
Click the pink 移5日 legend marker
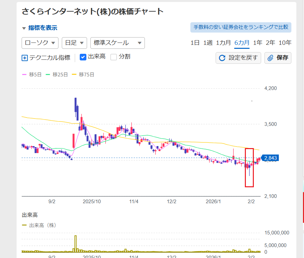point(25,75)
